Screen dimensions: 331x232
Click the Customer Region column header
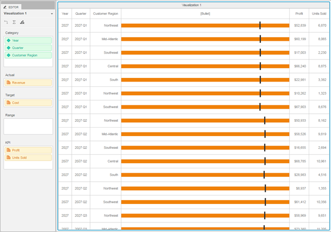click(106, 14)
